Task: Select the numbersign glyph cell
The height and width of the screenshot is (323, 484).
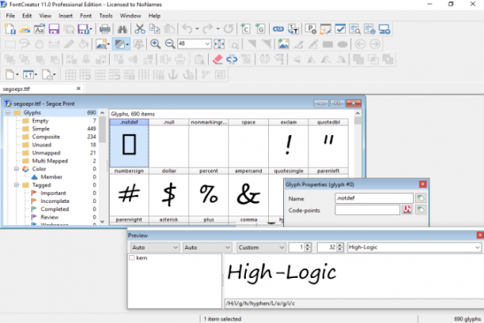Action: (129, 193)
